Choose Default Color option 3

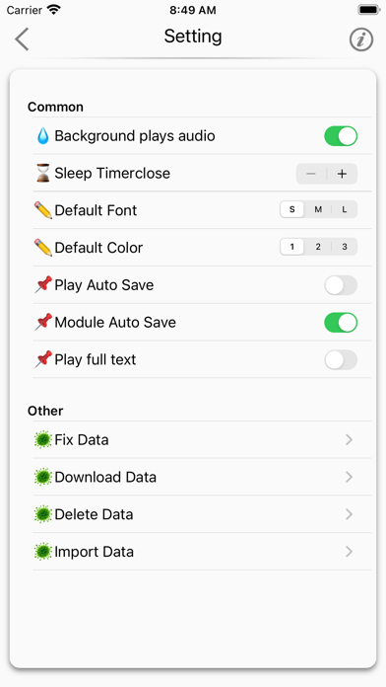coord(345,247)
